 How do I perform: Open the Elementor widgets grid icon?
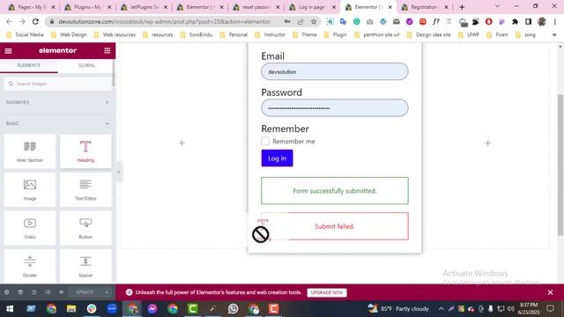pyautogui.click(x=108, y=51)
